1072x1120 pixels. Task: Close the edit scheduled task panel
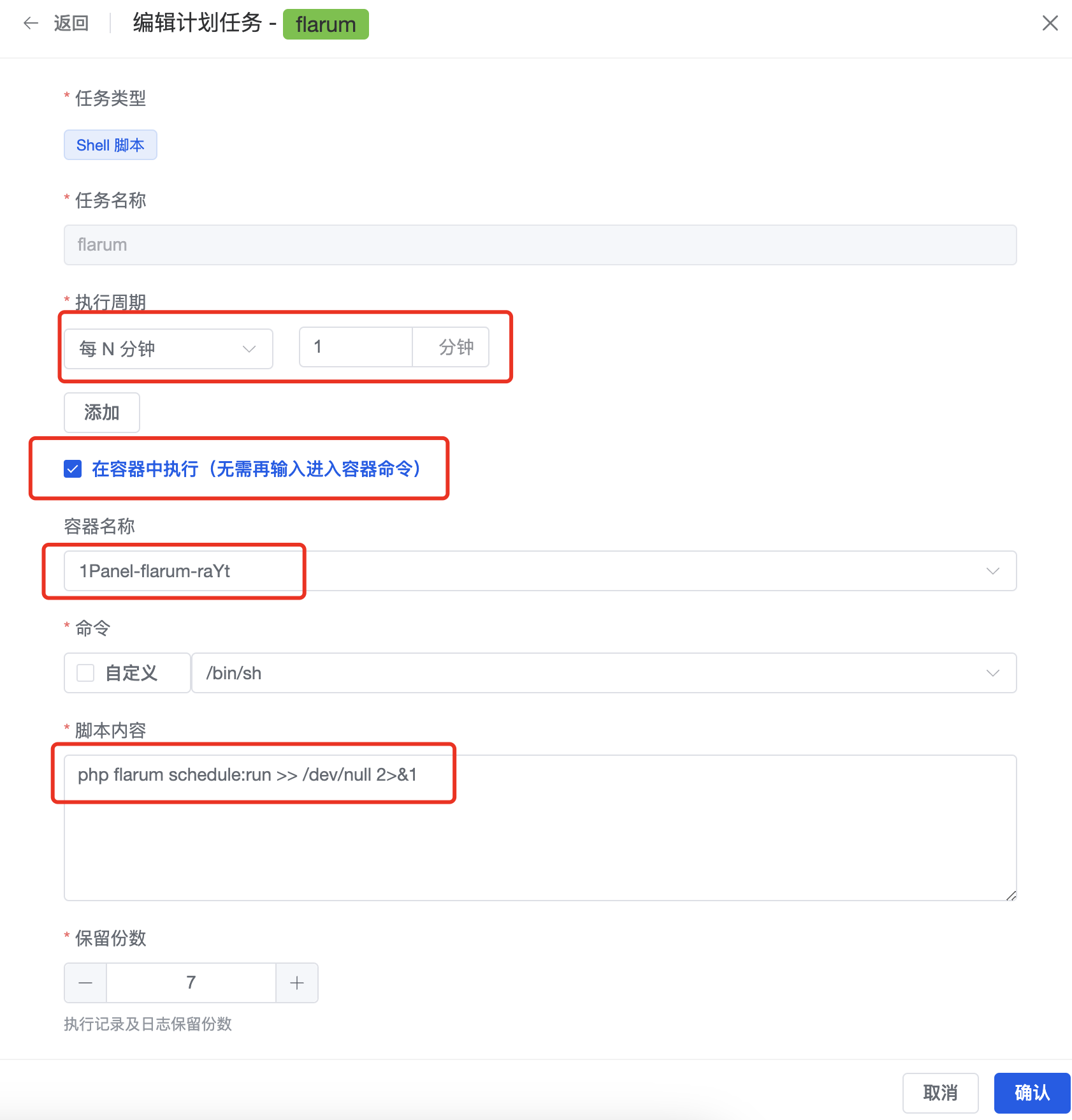[1050, 24]
